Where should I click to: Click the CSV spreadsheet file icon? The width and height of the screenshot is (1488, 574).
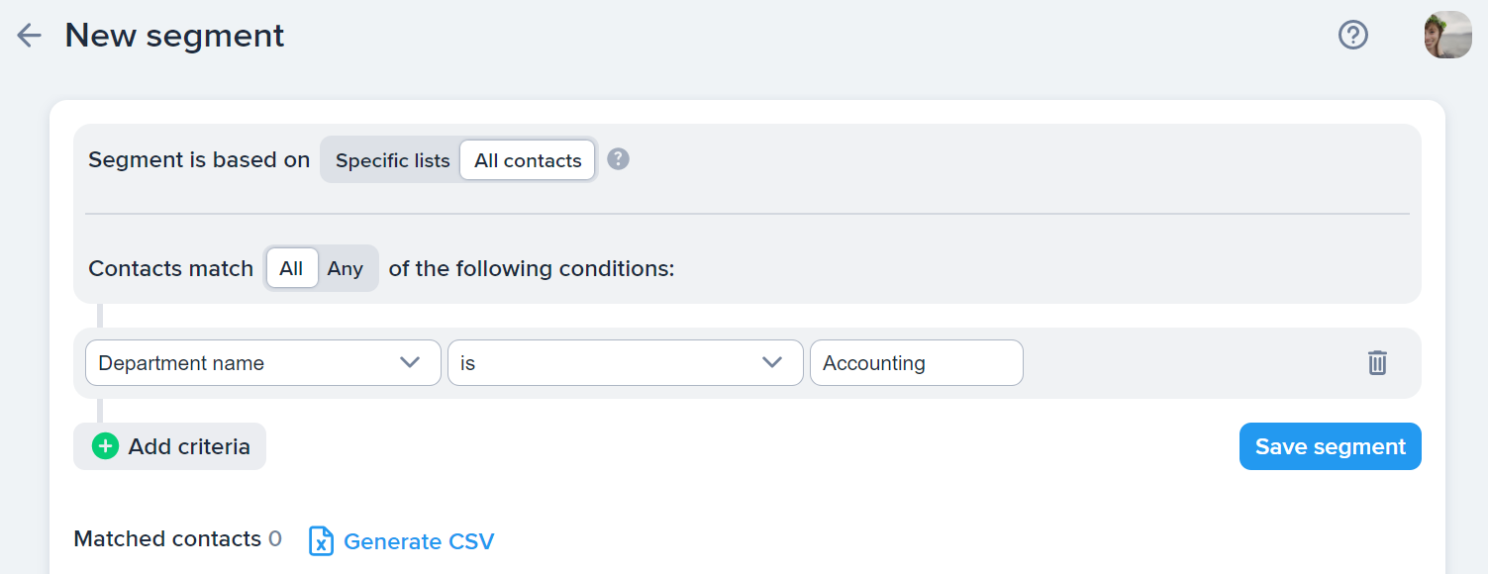(x=321, y=540)
